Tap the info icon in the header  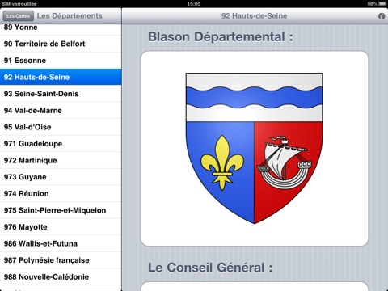pyautogui.click(x=382, y=16)
